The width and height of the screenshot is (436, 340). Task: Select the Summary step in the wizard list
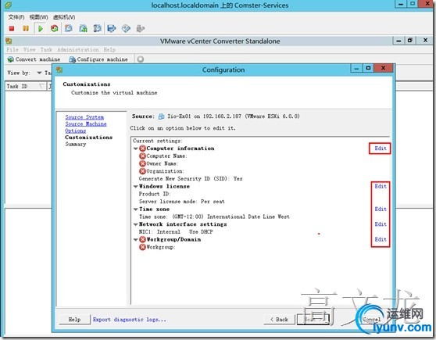[x=76, y=144]
